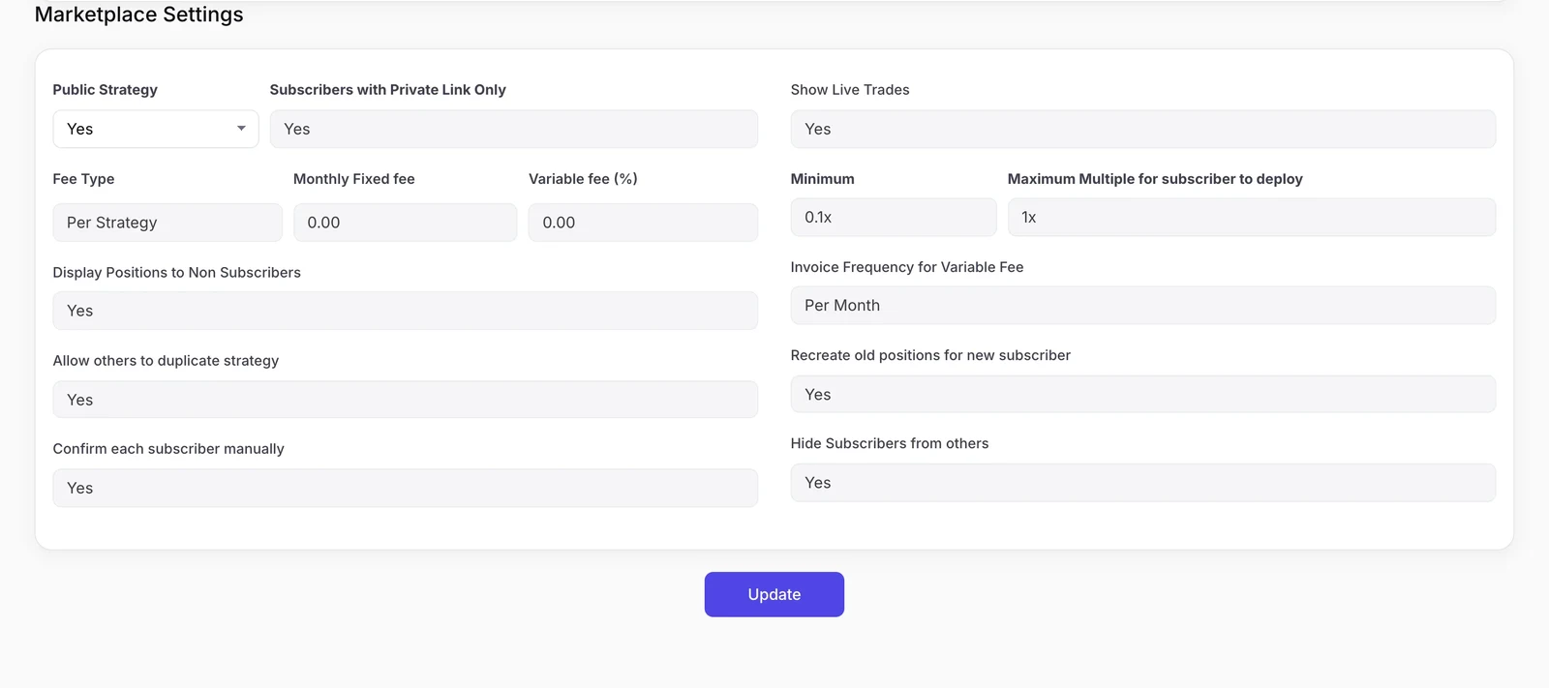
Task: Click the Fee Type Per Strategy field
Action: 167,223
